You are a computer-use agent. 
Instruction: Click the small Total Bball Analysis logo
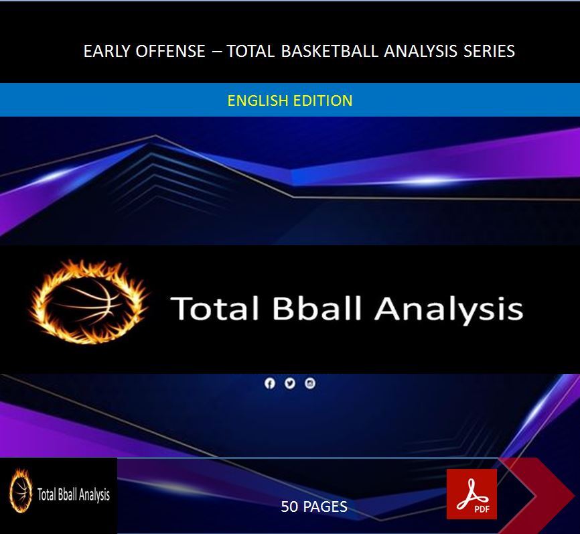(58, 495)
